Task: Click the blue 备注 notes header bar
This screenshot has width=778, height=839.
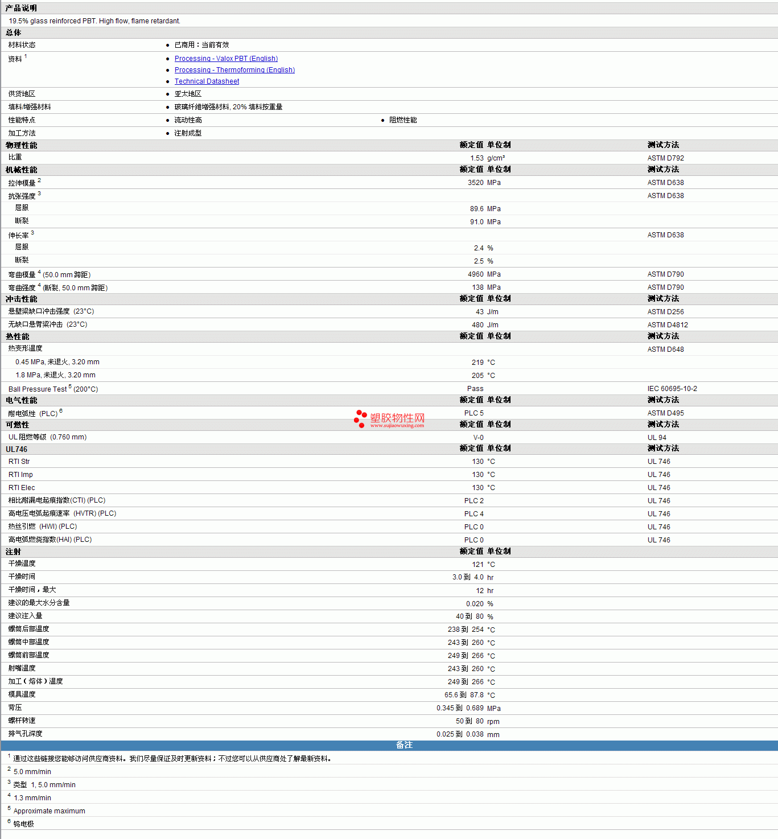Action: pyautogui.click(x=389, y=745)
